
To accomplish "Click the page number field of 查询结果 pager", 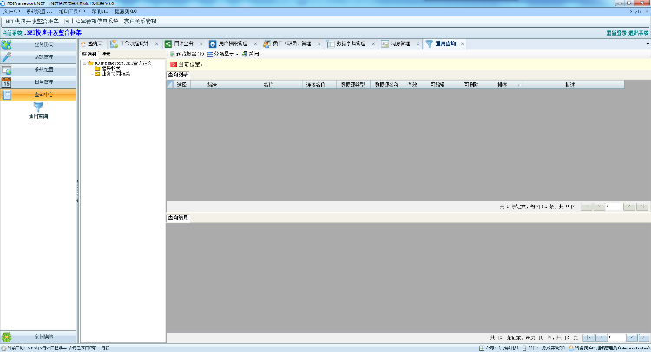I will pyautogui.click(x=616, y=337).
